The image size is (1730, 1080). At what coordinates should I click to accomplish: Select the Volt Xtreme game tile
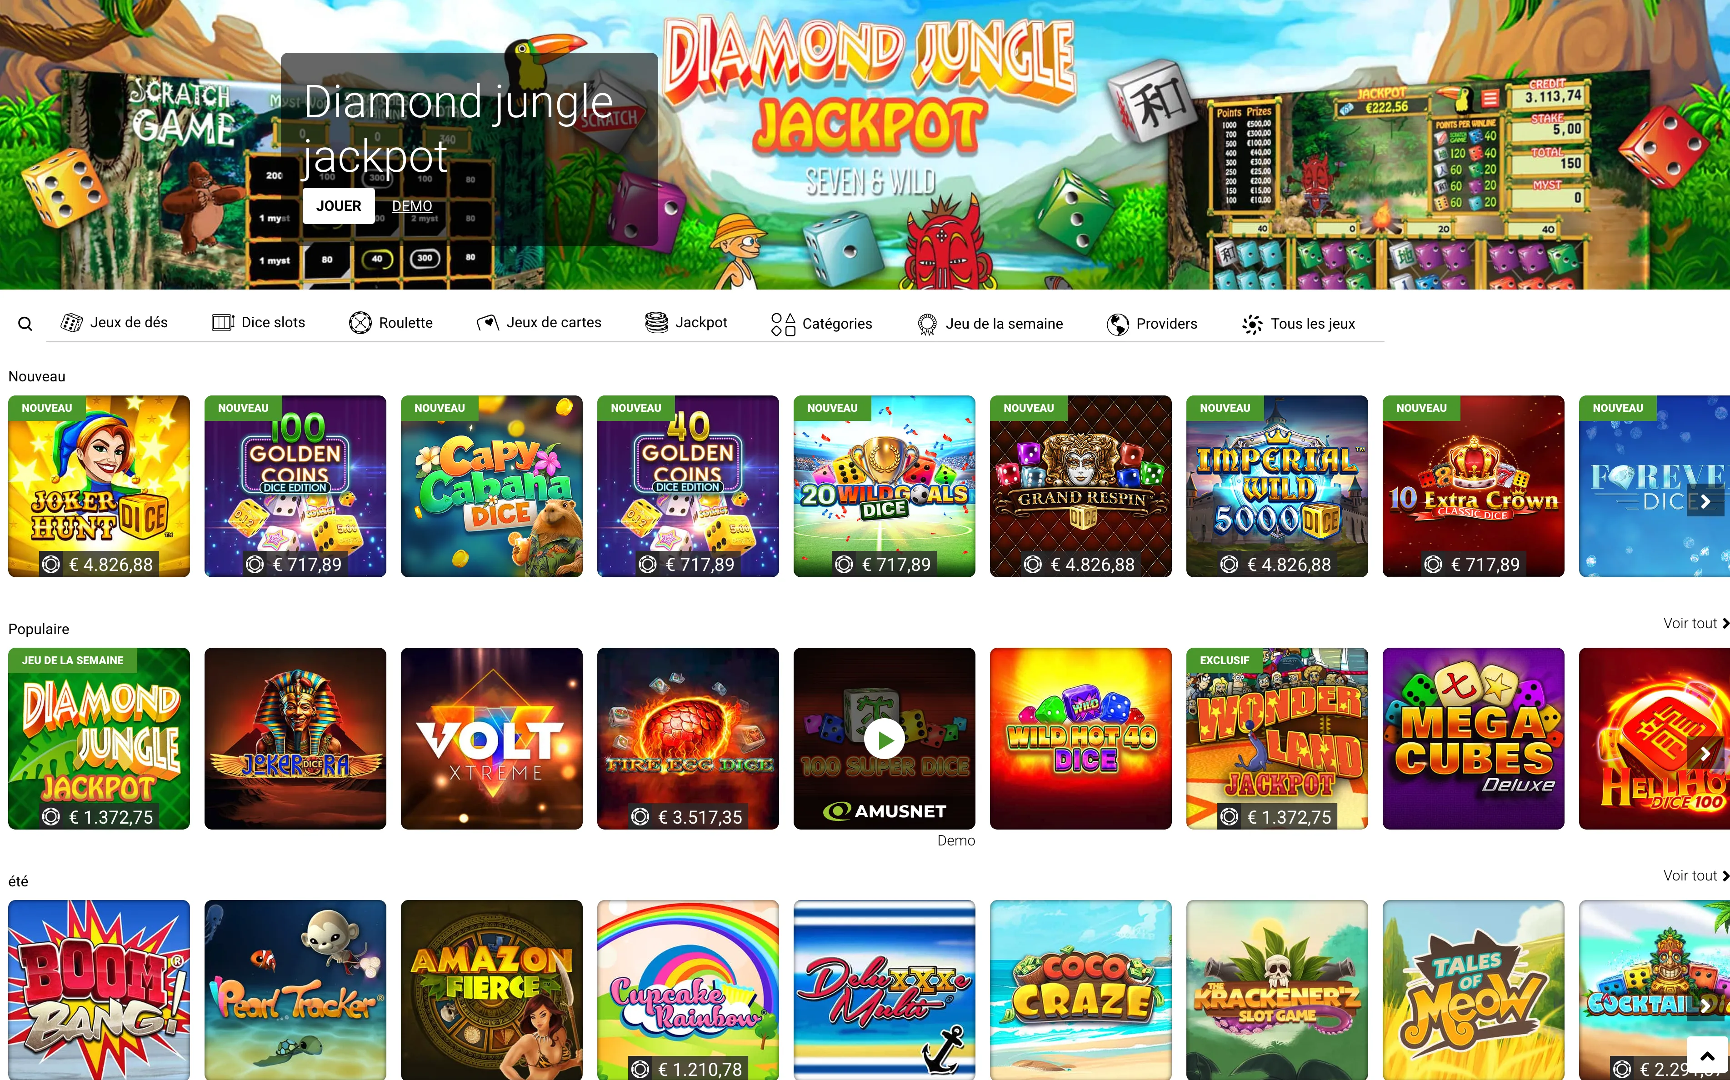pos(491,739)
